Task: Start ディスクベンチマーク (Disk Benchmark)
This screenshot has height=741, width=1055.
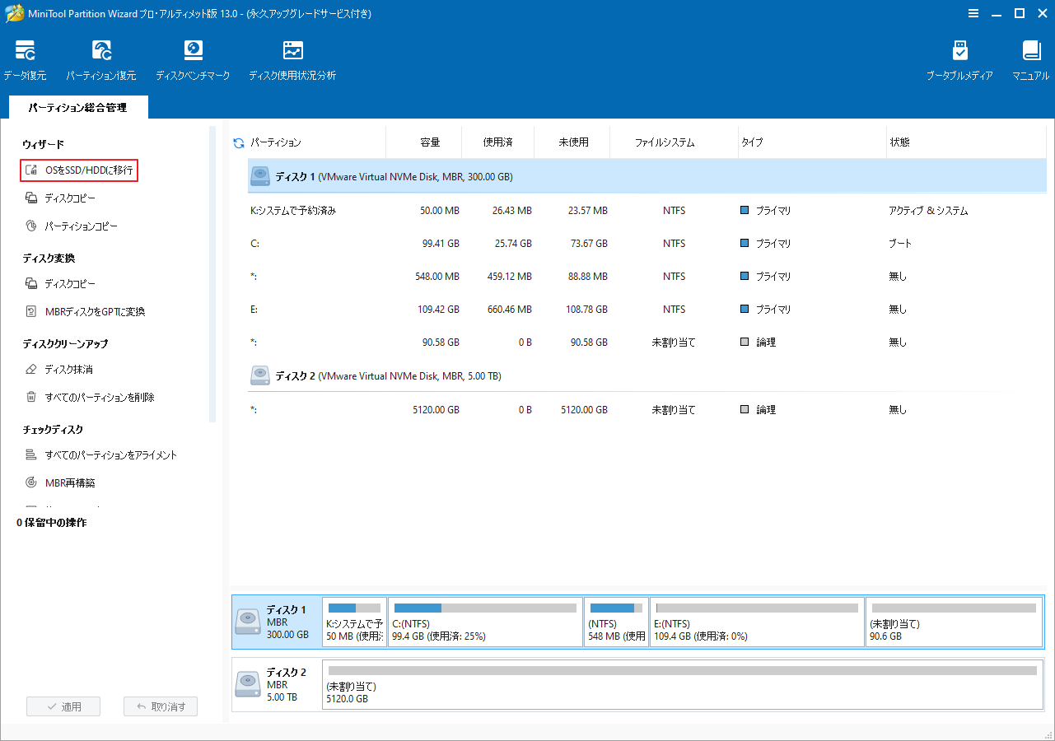Action: [x=193, y=58]
